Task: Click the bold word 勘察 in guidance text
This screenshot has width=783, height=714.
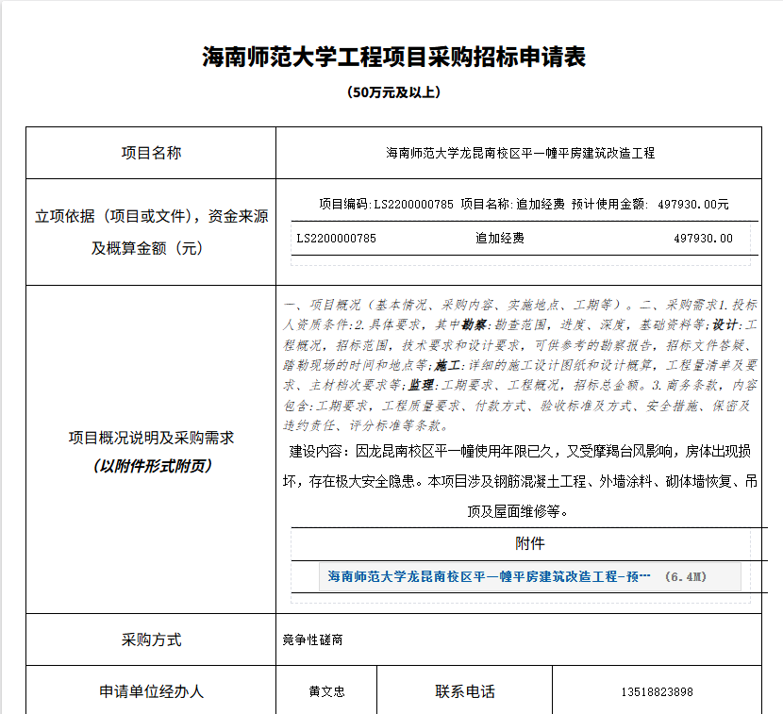Action: pyautogui.click(x=474, y=325)
